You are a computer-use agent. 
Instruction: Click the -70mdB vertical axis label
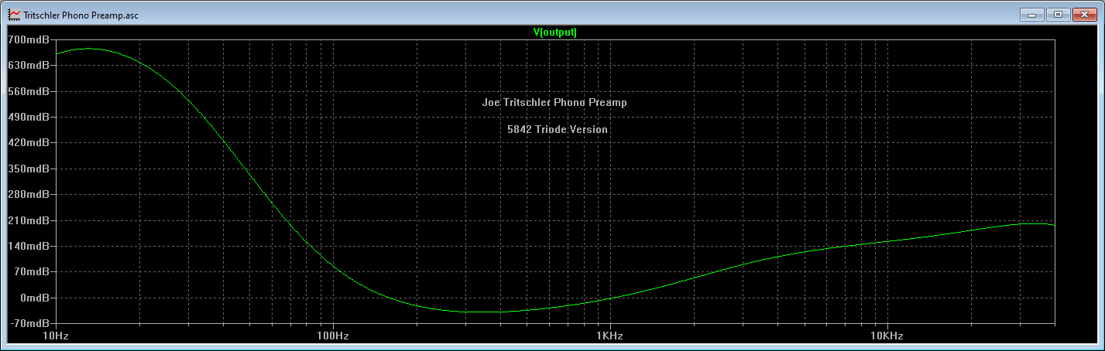point(29,323)
